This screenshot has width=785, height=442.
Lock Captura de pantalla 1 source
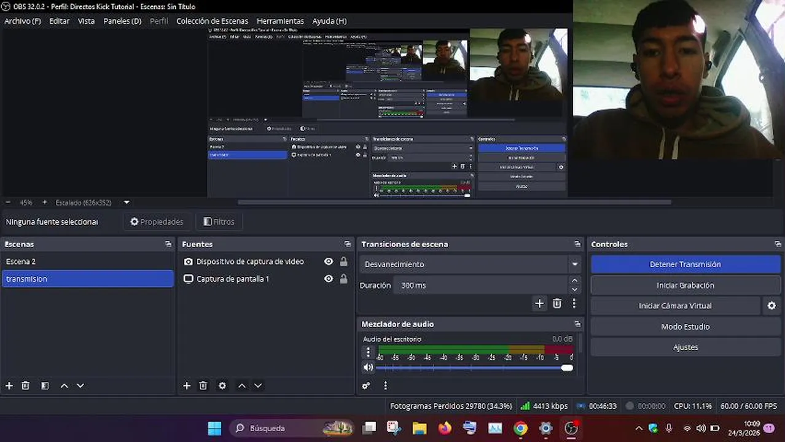343,279
